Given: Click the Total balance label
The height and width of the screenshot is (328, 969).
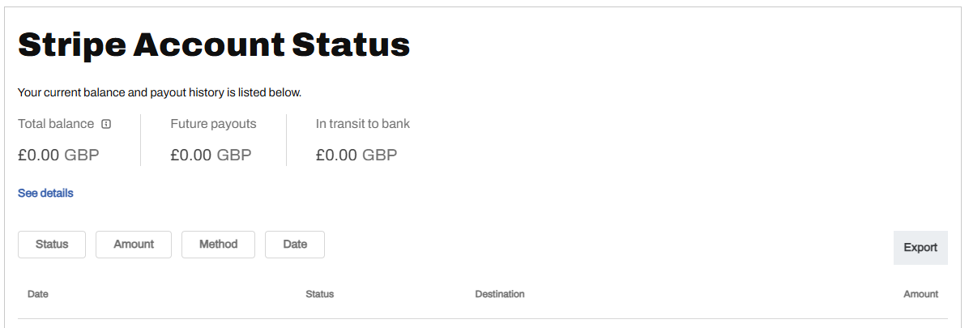Looking at the screenshot, I should click(x=56, y=124).
